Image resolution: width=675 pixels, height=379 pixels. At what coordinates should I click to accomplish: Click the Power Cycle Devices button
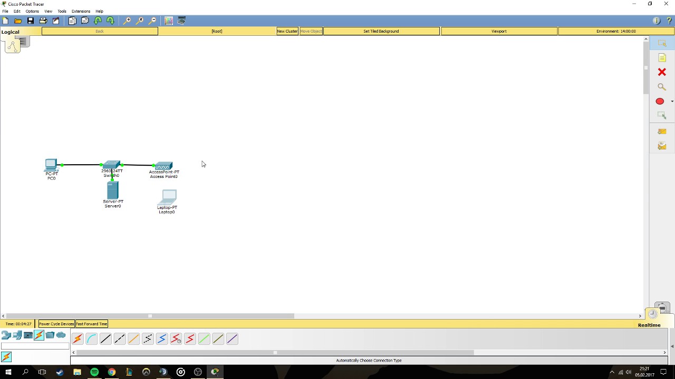tap(56, 324)
